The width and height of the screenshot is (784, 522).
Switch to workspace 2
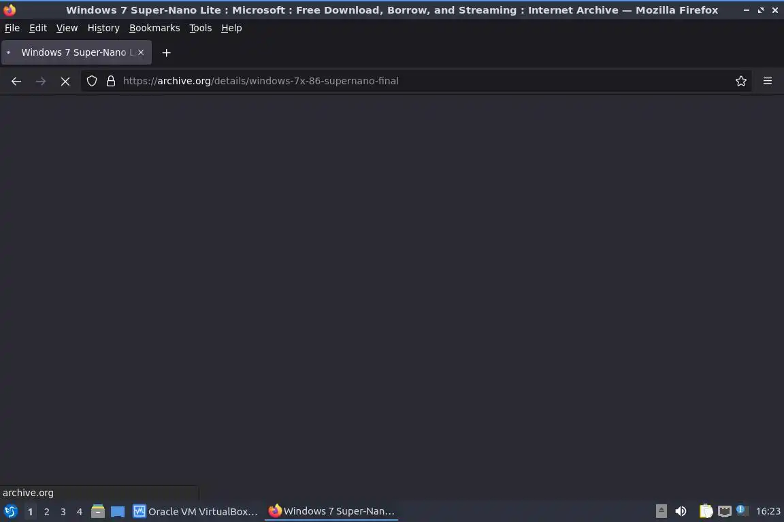46,512
